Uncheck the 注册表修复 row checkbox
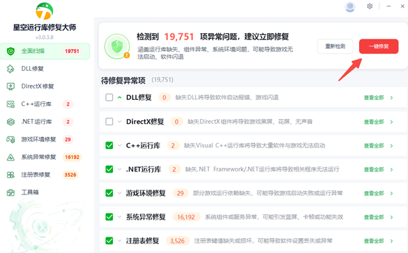 click(x=109, y=241)
